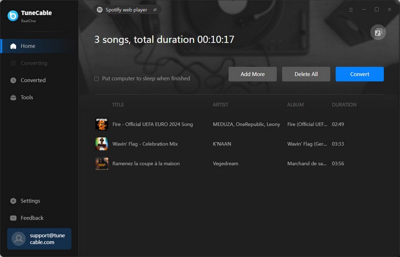400x257 pixels.
Task: Click the DURATION column header
Action: (344, 105)
